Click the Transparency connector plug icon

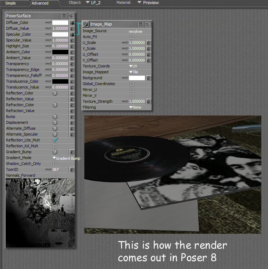(72, 64)
